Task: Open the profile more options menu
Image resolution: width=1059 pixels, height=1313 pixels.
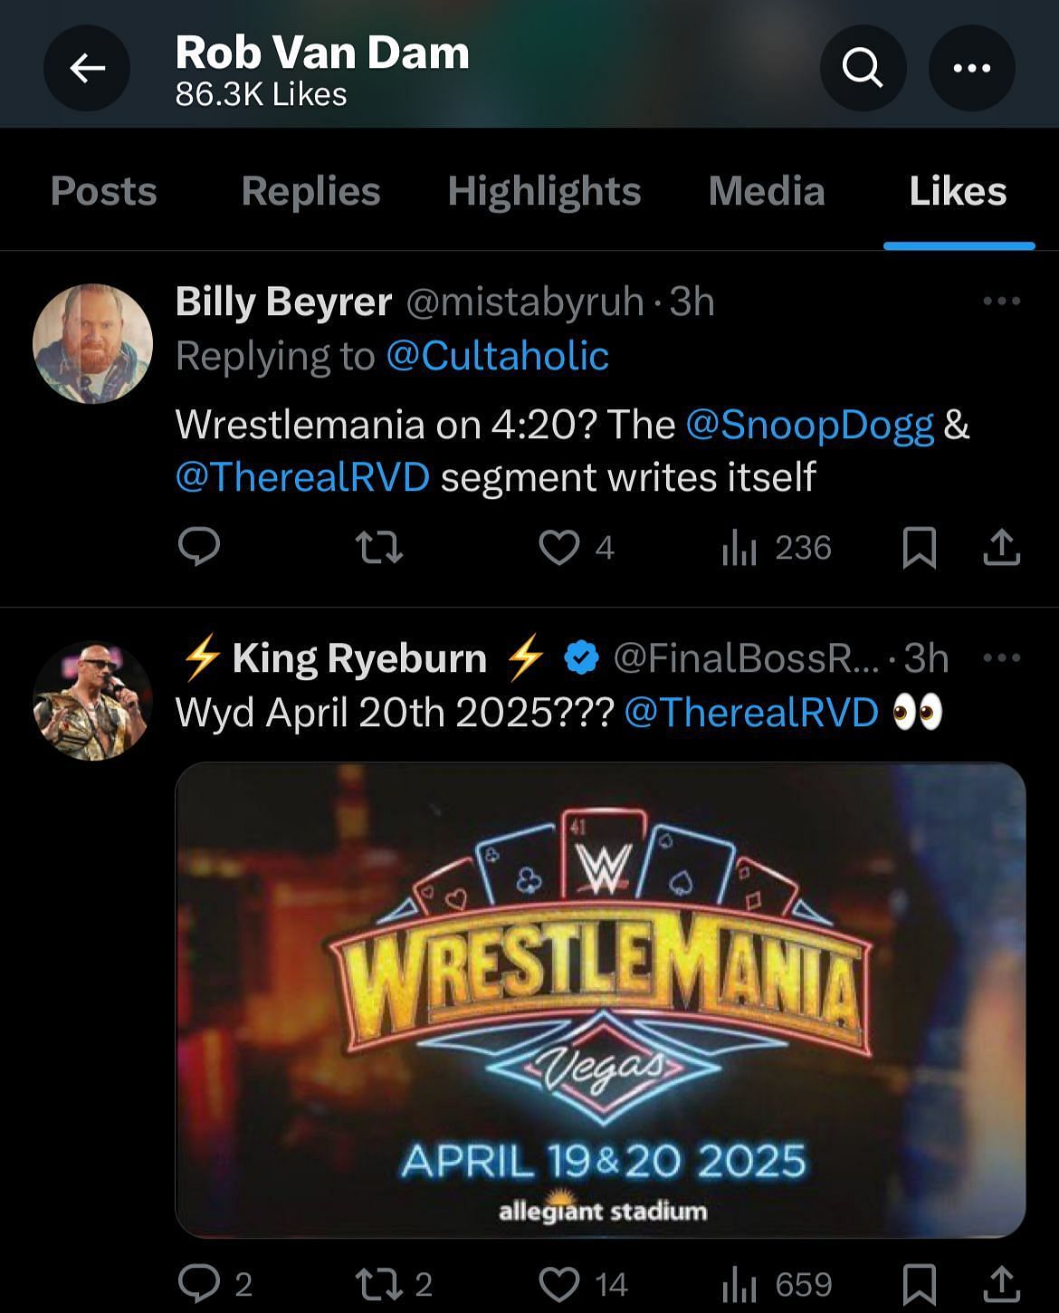Action: pyautogui.click(x=971, y=68)
